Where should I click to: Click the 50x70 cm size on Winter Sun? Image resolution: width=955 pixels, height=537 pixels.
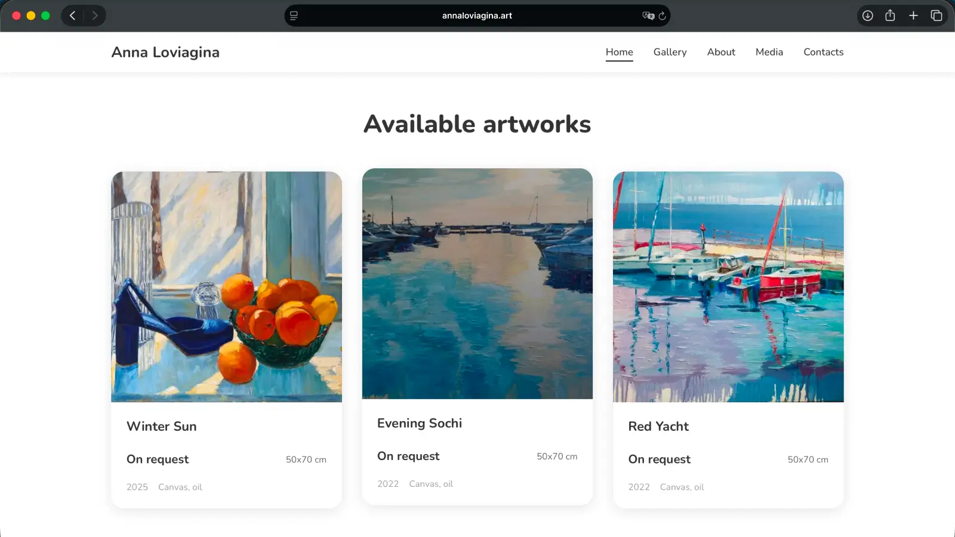click(306, 459)
